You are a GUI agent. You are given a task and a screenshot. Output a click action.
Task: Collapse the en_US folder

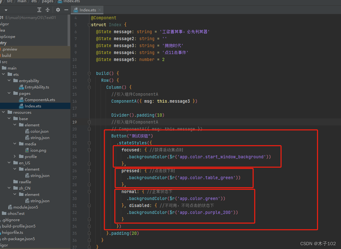pos(9,163)
